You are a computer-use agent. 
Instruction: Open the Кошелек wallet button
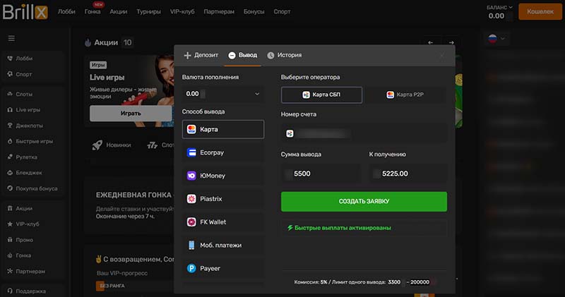pos(540,12)
